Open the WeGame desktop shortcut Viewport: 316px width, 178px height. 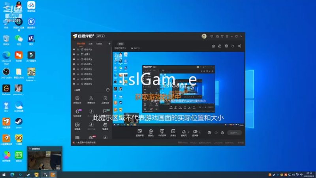click(x=6, y=90)
